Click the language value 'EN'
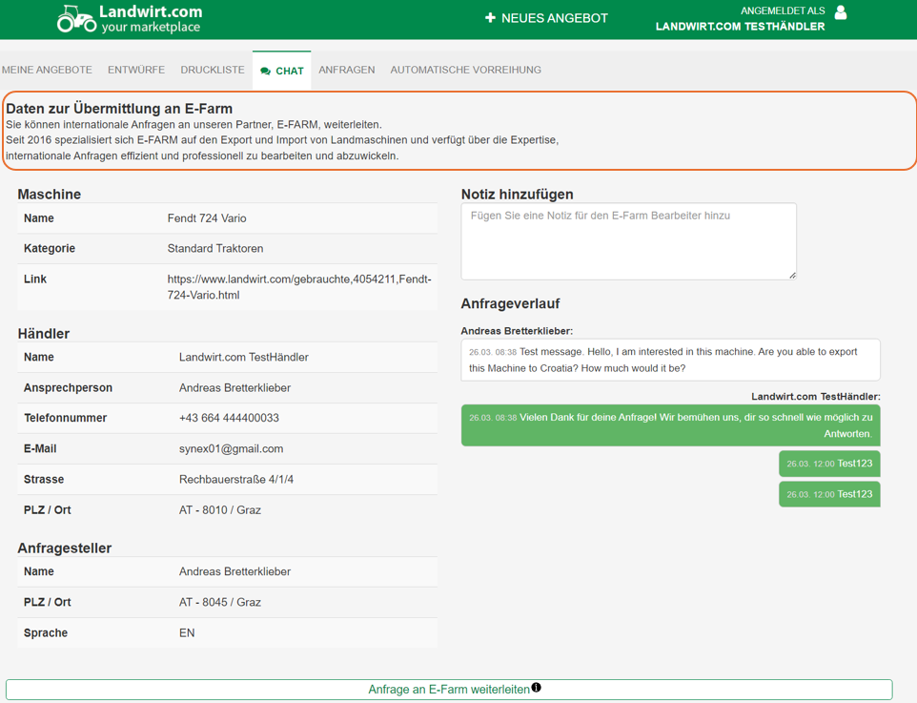Viewport: 917px width, 703px height. pyautogui.click(x=187, y=632)
